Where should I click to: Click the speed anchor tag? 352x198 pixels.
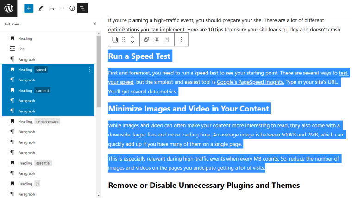[x=41, y=69]
